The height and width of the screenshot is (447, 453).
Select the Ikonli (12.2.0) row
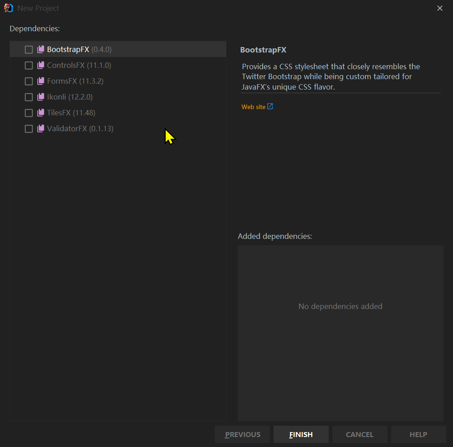pos(118,97)
